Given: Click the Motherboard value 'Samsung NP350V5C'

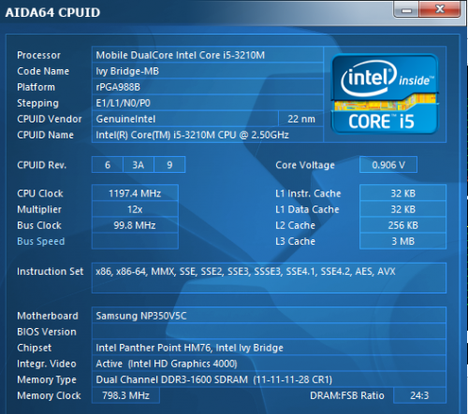Looking at the screenshot, I should [x=269, y=316].
